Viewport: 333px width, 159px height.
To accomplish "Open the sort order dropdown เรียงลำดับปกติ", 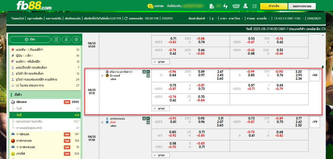I will click(x=198, y=18).
